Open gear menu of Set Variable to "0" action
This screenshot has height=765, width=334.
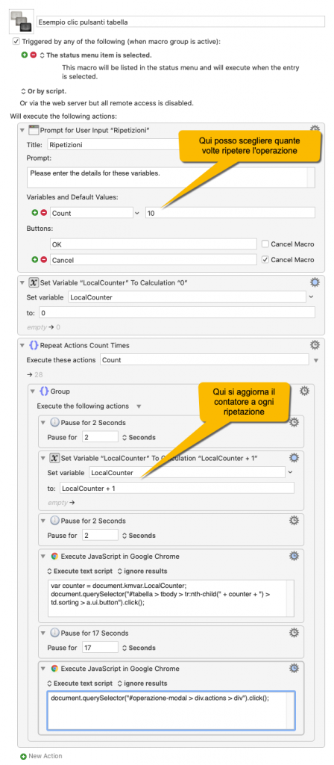315,282
